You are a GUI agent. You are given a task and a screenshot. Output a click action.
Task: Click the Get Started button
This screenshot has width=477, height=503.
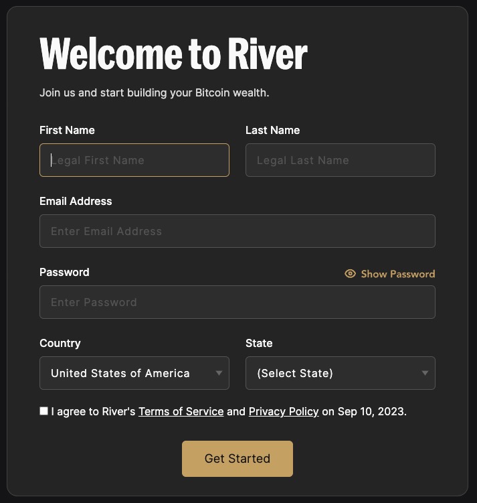237,458
